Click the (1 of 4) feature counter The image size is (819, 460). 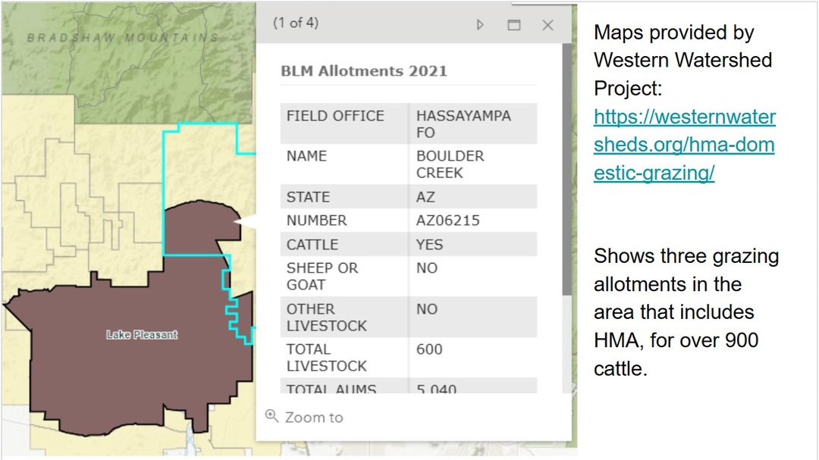click(x=296, y=23)
